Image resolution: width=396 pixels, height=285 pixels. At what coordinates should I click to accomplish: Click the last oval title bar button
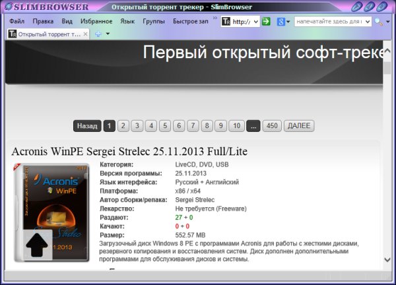point(381,7)
